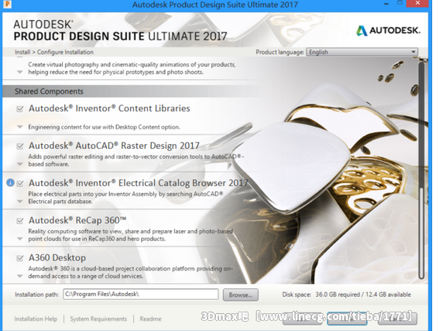Toggle AutoCAD Raster Design 2017 checkbox
The width and height of the screenshot is (443, 331).
click(20, 147)
